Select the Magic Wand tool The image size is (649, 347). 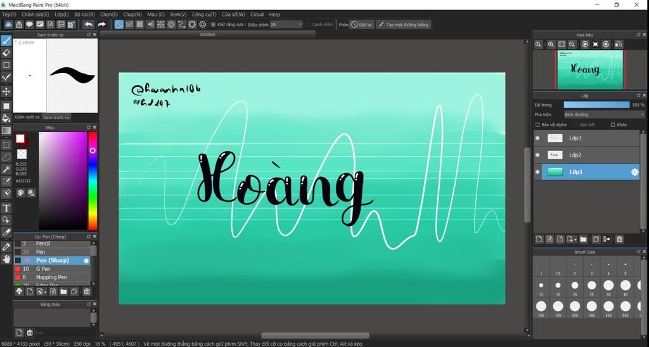[6, 169]
